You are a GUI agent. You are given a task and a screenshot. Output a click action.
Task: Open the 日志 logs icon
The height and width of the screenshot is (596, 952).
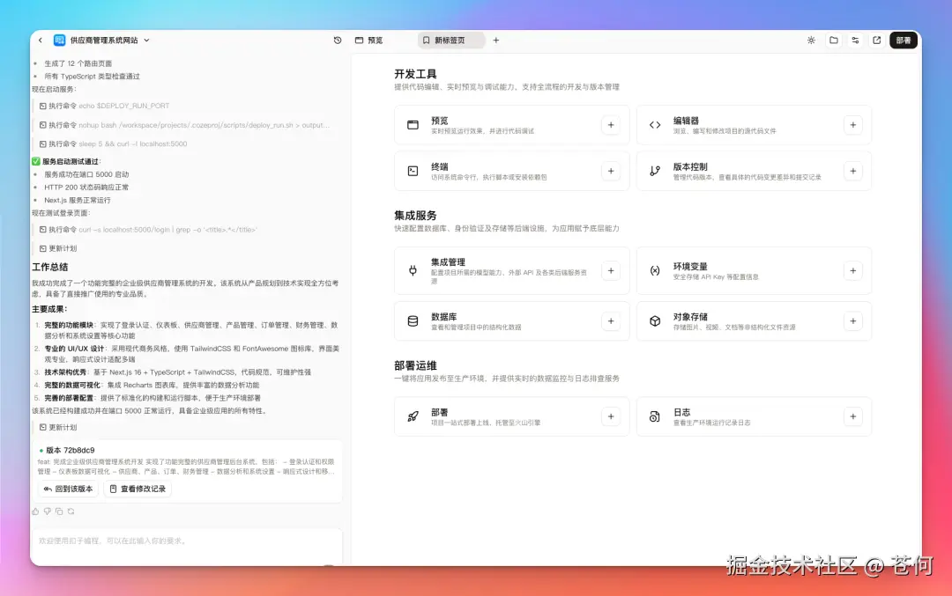click(654, 416)
